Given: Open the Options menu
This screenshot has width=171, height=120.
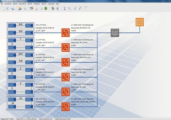Looking at the screenshot, I should tap(44, 4).
